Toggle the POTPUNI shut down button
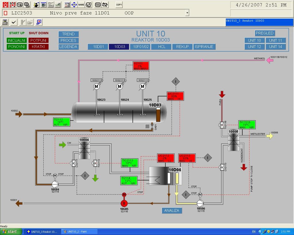Screen dimensions: 294x235 point(38,40)
